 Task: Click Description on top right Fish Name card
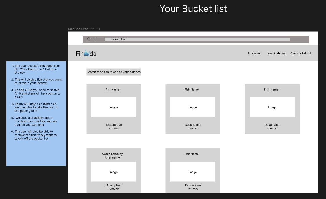(x=272, y=125)
